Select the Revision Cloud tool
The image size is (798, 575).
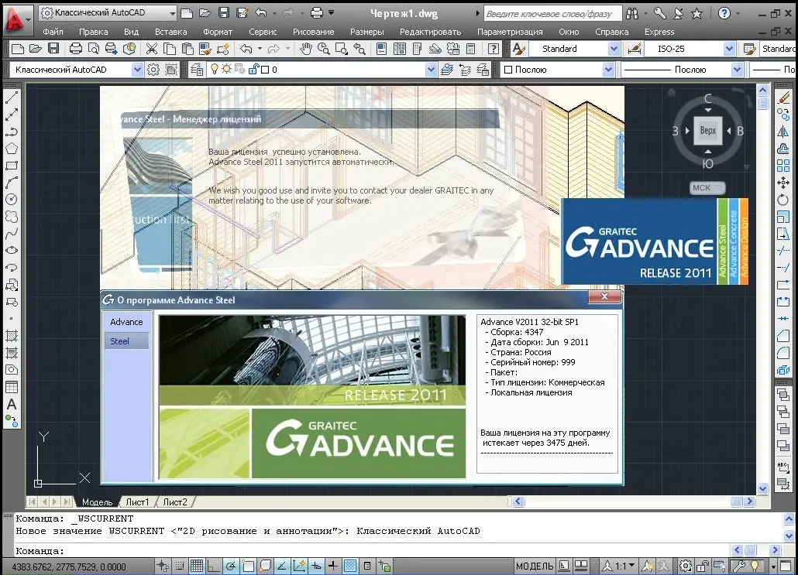click(x=11, y=217)
